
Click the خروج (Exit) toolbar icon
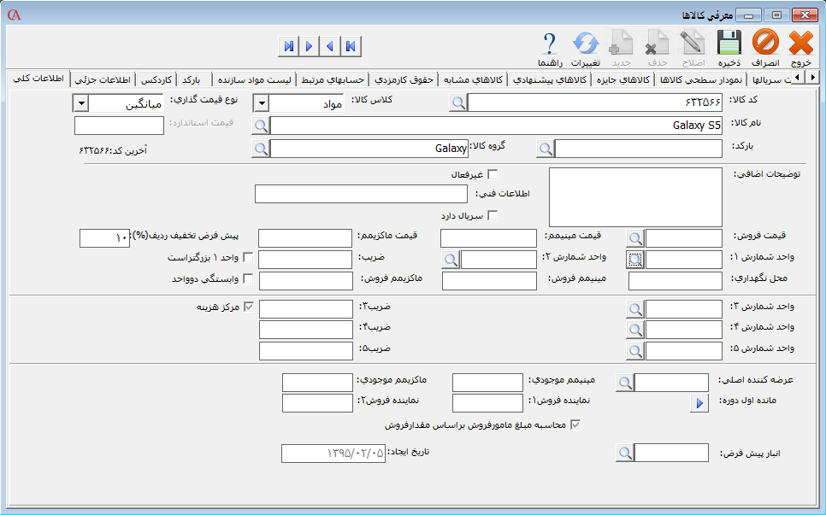[x=801, y=48]
